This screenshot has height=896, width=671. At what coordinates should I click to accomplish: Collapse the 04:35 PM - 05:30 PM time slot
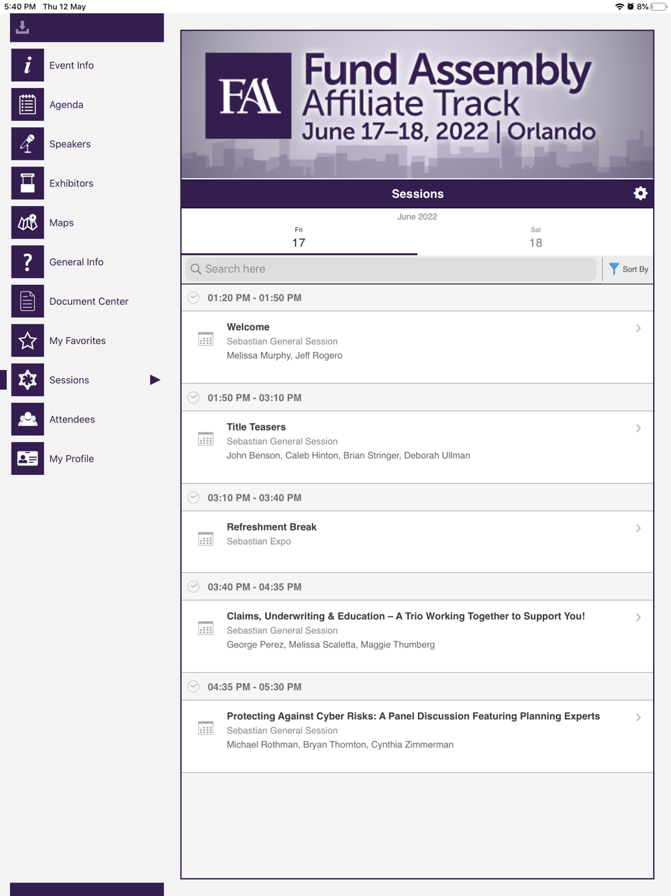pos(193,686)
